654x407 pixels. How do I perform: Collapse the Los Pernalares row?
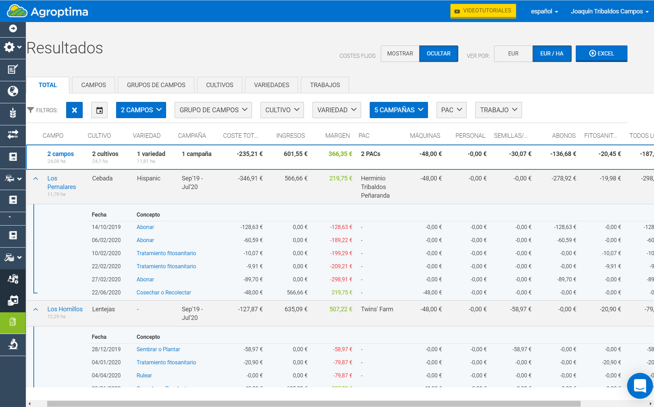click(35, 179)
